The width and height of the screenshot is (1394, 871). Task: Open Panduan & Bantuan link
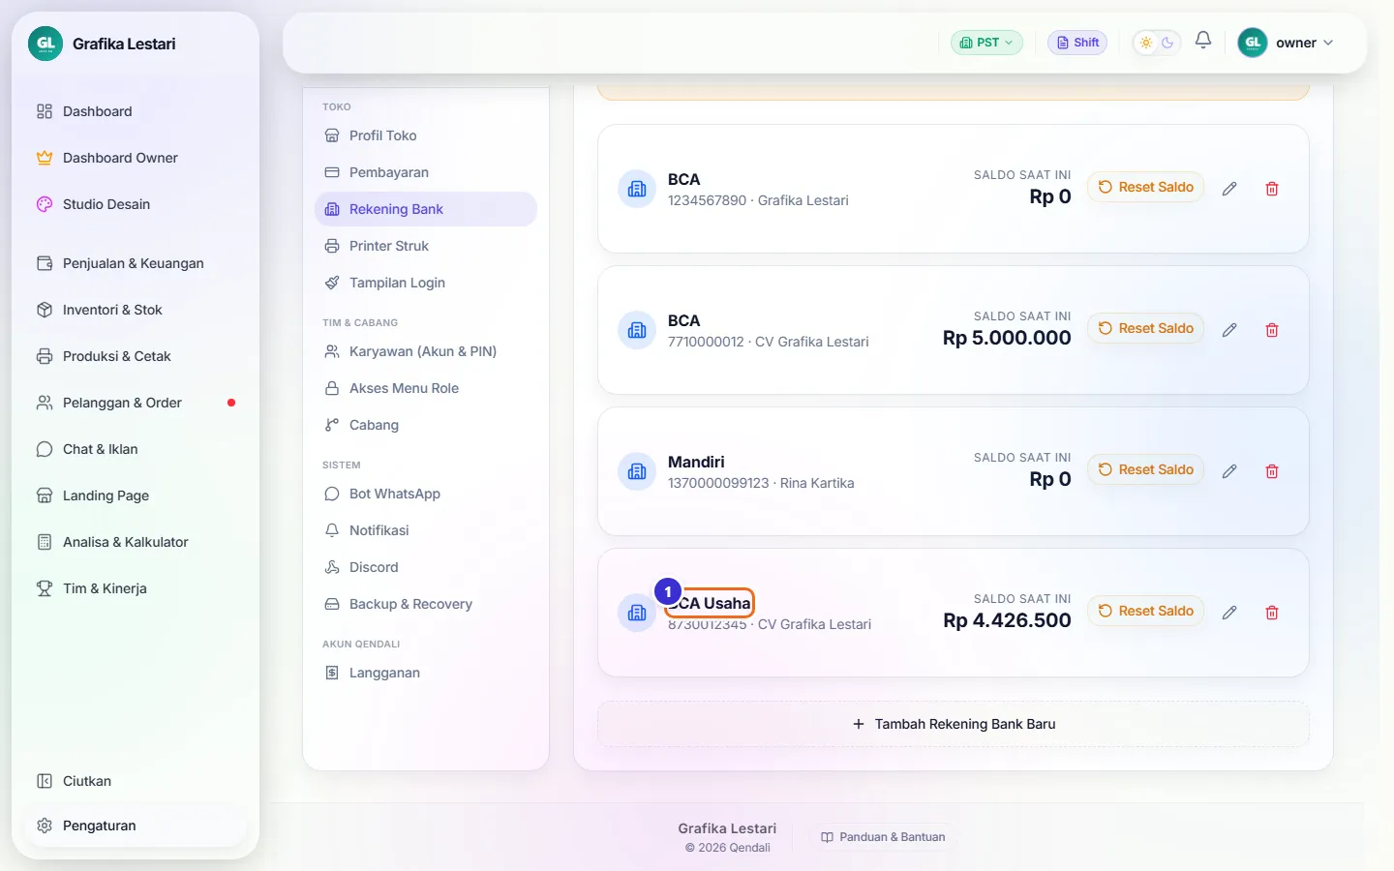point(883,837)
